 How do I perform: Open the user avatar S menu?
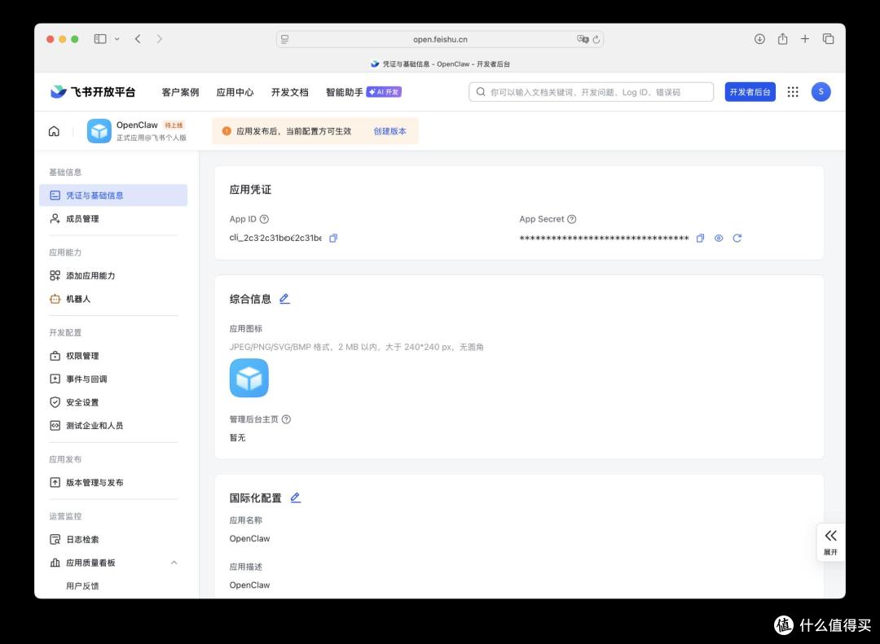pyautogui.click(x=821, y=92)
